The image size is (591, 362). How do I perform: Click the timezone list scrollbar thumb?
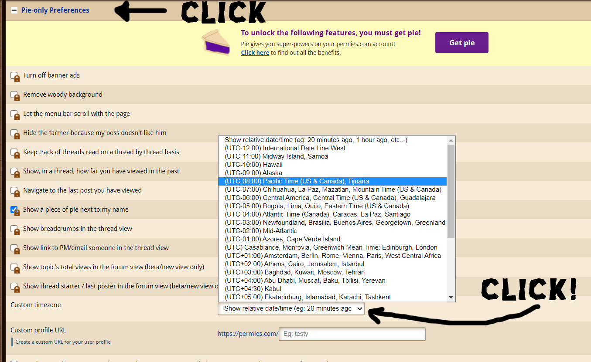click(x=451, y=192)
